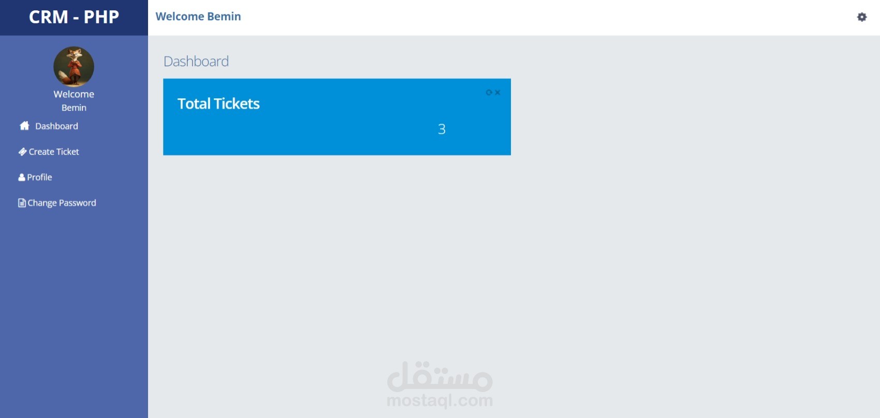Click the document icon beside Change Password
The height and width of the screenshot is (418, 880).
tap(22, 203)
